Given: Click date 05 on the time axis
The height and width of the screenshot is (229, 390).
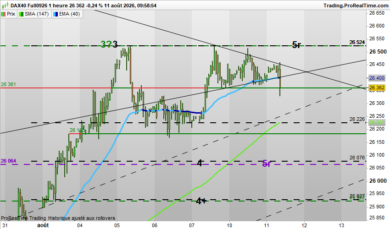Looking at the screenshot, I should (x=117, y=225).
